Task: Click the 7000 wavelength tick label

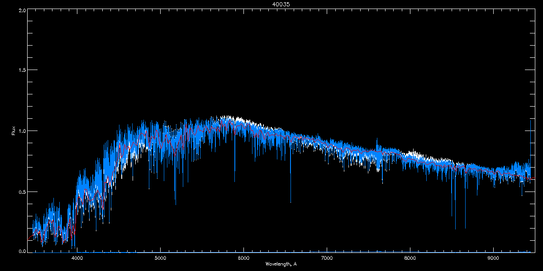Action: point(327,258)
